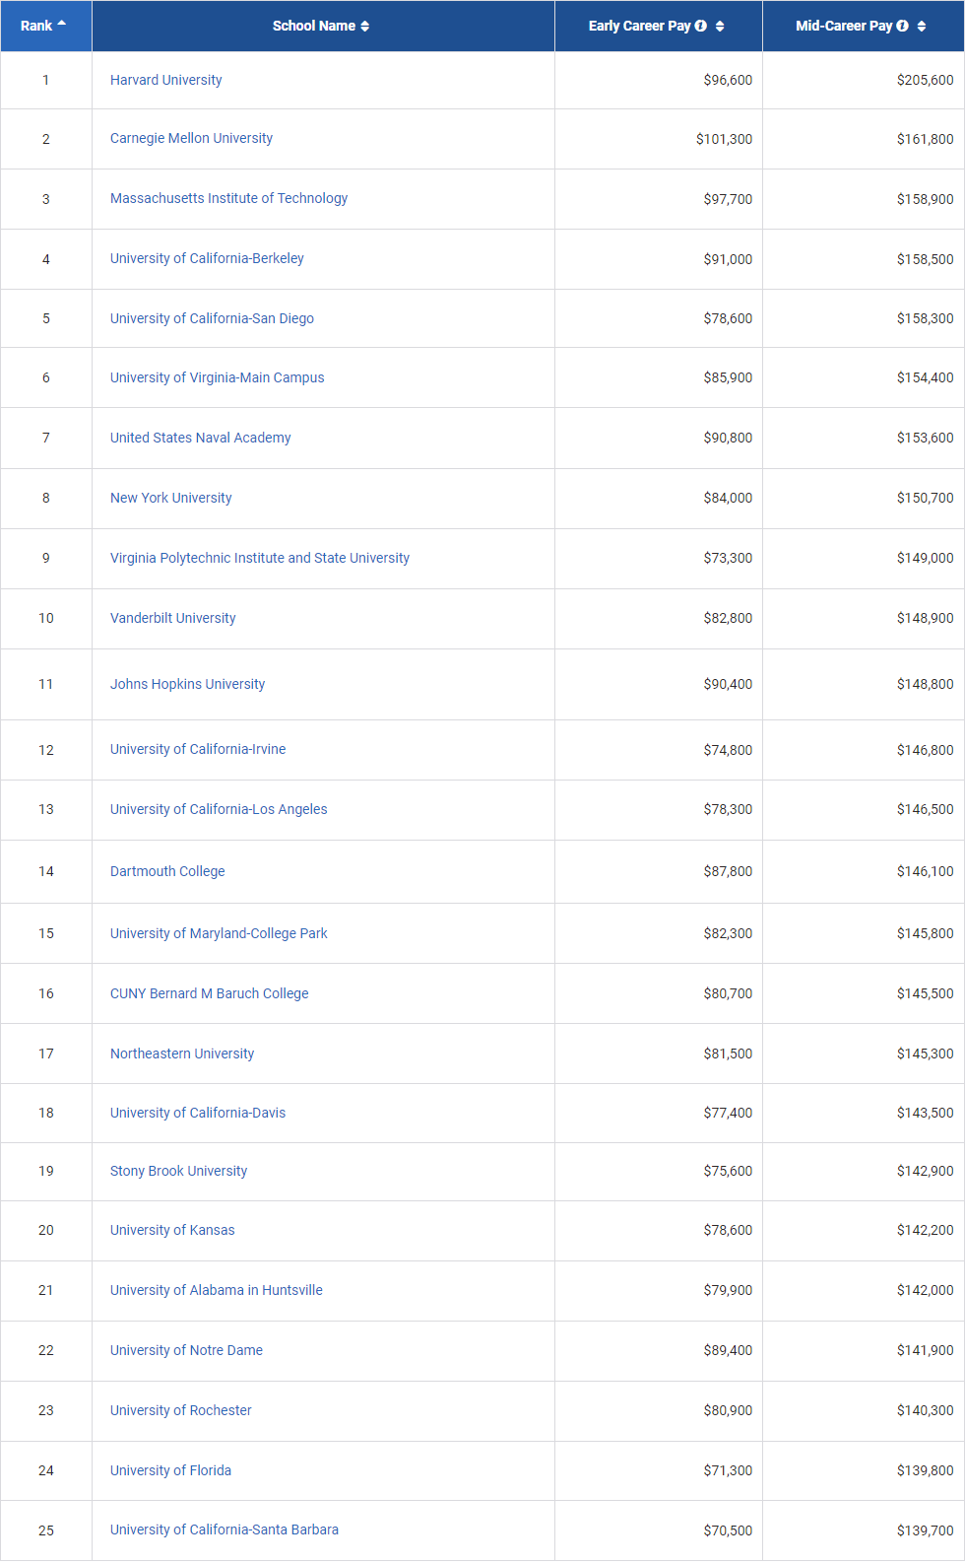
Task: Select University of California-Berkeley link
Action: [207, 258]
